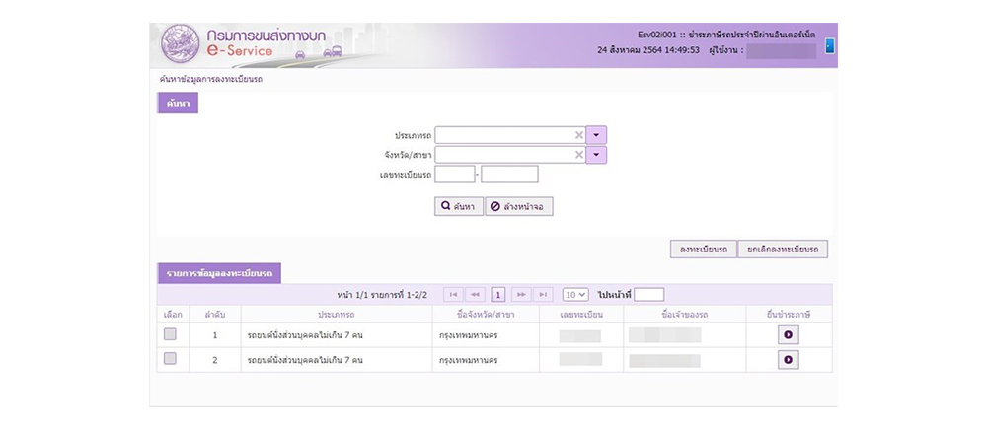Go to last page icon

click(543, 294)
